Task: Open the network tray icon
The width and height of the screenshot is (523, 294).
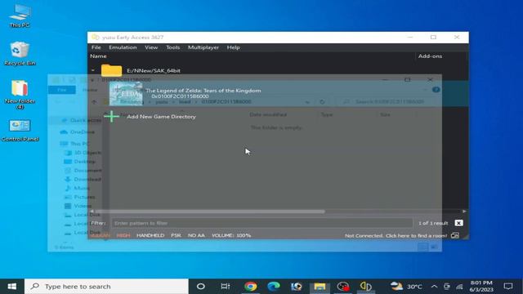Action: (x=459, y=287)
